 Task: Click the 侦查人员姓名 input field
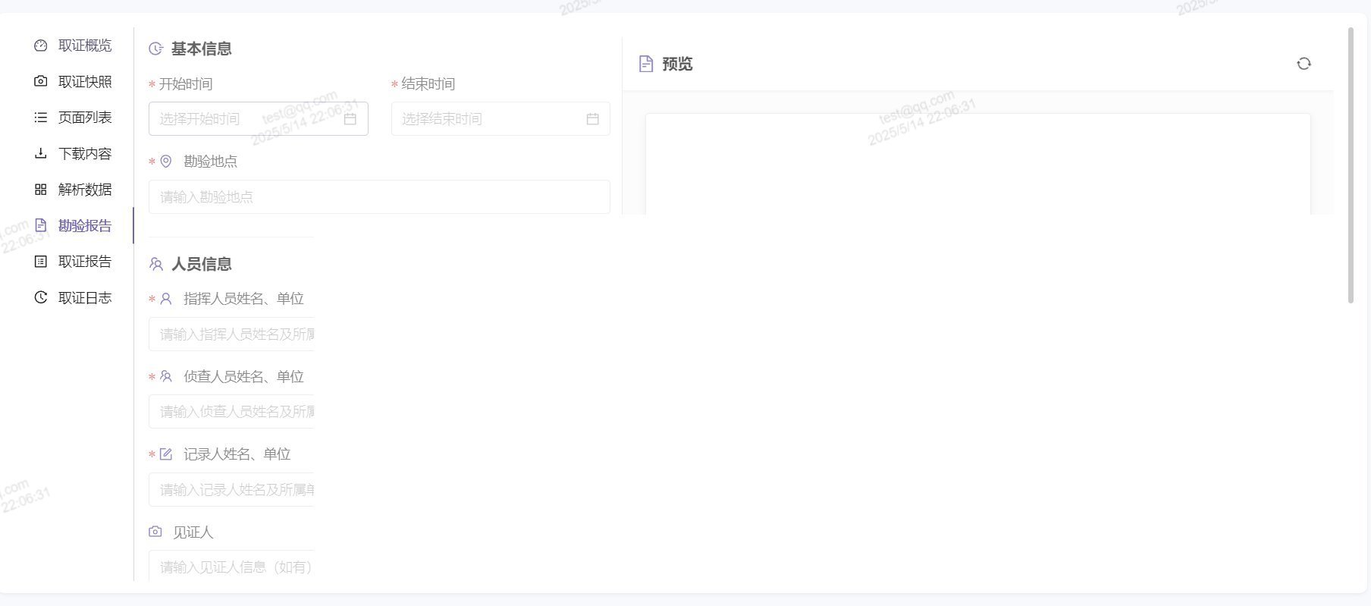coord(232,412)
